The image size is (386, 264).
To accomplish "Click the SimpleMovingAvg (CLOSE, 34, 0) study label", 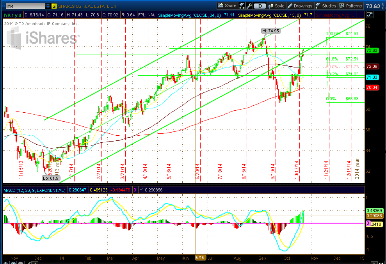I will (x=189, y=15).
